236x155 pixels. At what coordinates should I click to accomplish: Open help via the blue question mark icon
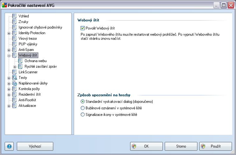click(x=9, y=146)
